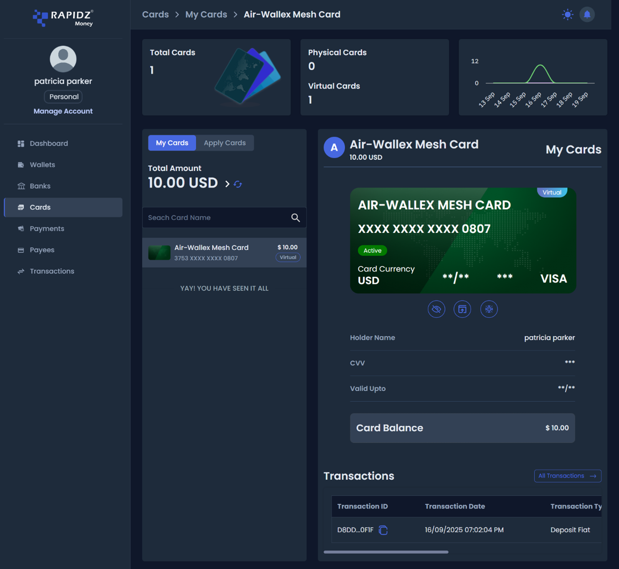The image size is (619, 569).
Task: Click the transactions horizontal scrollbar
Action: click(386, 552)
